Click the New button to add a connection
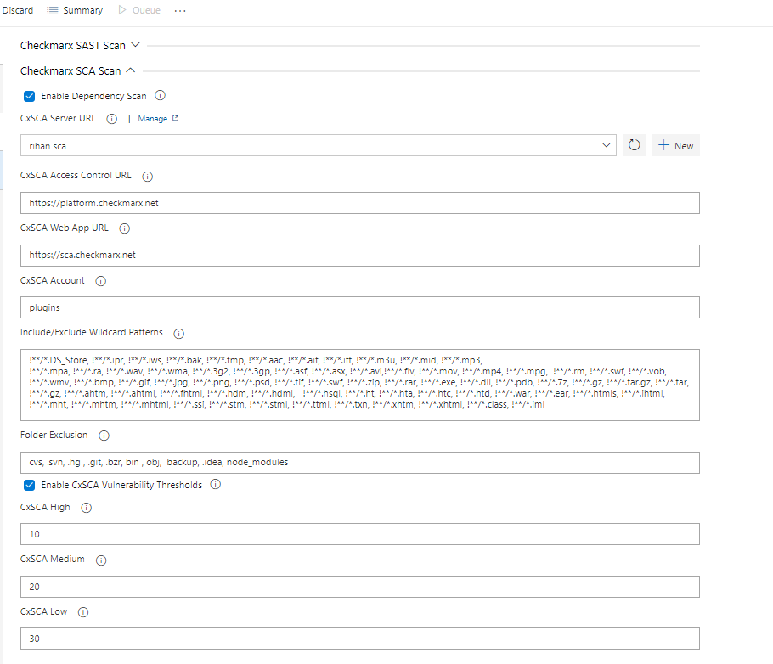This screenshot has width=773, height=664. click(675, 145)
